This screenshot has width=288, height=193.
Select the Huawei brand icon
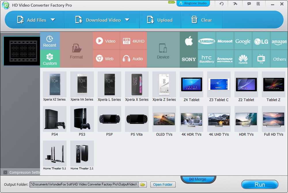pos(243,59)
